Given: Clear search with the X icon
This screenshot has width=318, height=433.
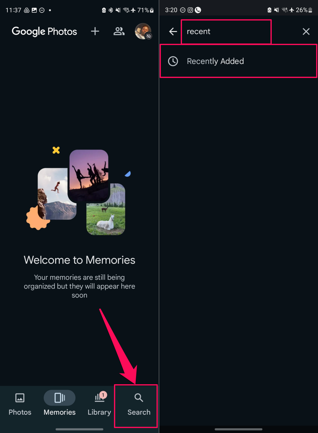Looking at the screenshot, I should pyautogui.click(x=306, y=31).
